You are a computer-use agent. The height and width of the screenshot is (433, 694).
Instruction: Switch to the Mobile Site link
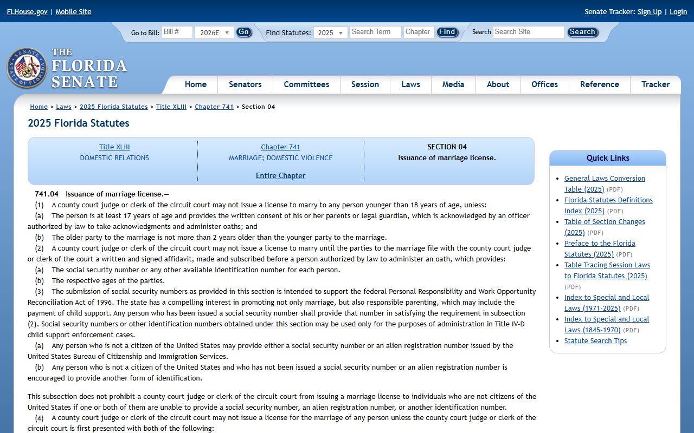[x=73, y=11]
